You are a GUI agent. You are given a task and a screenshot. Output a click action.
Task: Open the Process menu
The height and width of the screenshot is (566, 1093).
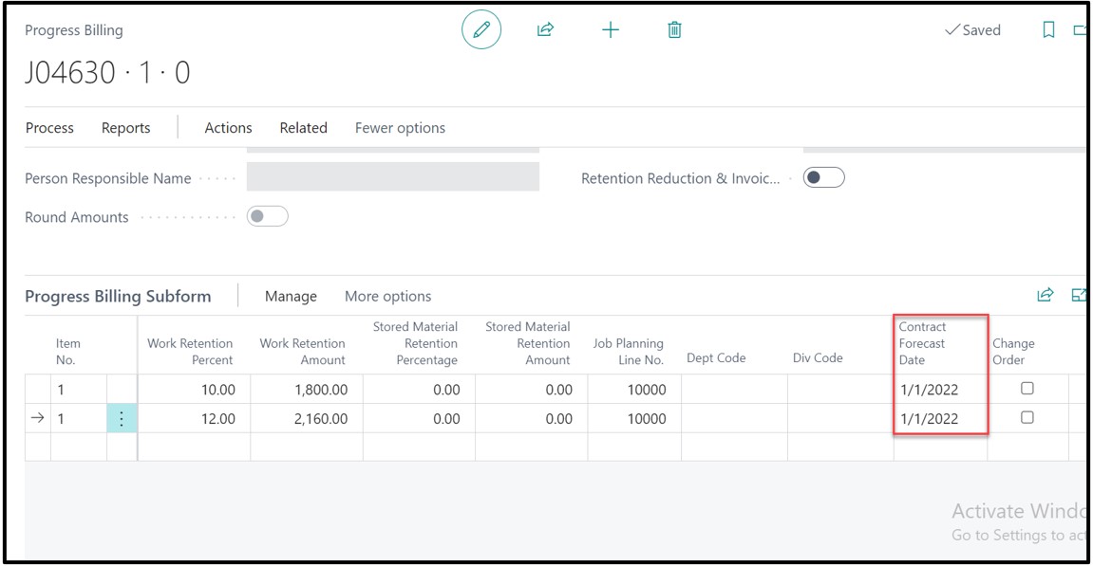(49, 128)
